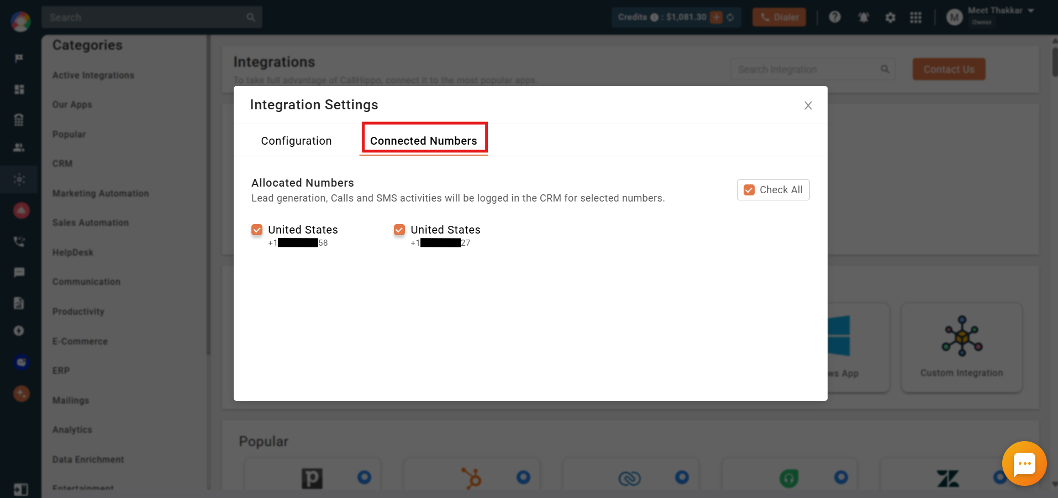Image resolution: width=1058 pixels, height=498 pixels.
Task: Open the document reports icon in the sidebar
Action: 19,303
